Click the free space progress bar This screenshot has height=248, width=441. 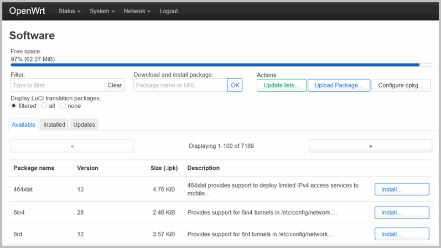coord(221,65)
